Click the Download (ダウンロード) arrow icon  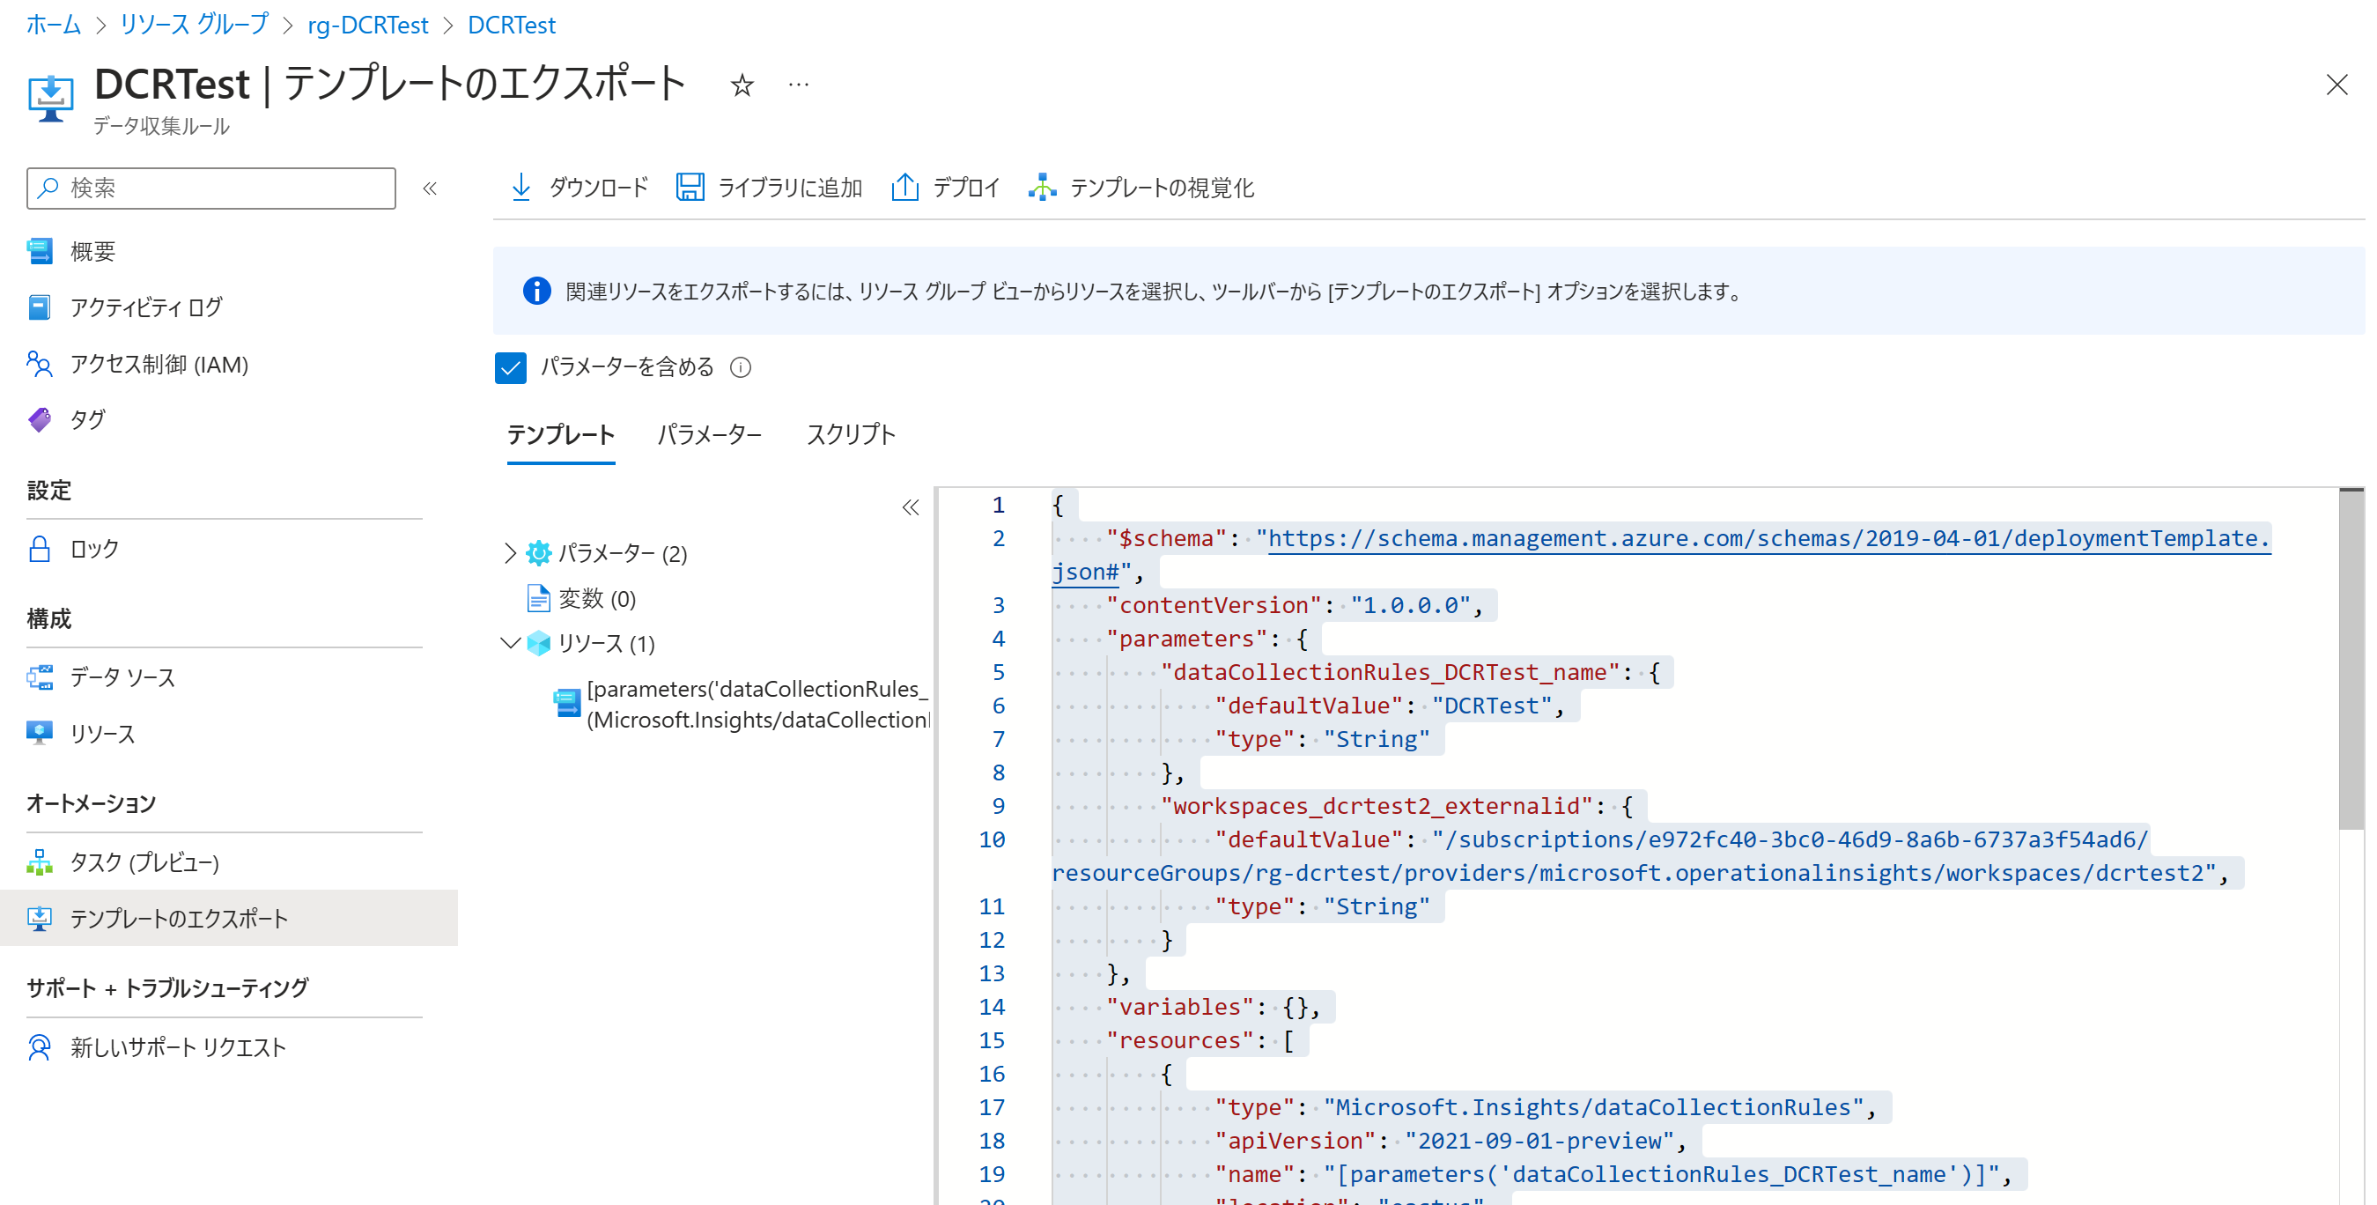[x=520, y=188]
